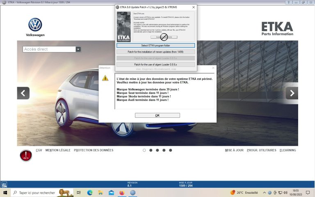Open the ELEARNING menu

pyautogui.click(x=288, y=150)
